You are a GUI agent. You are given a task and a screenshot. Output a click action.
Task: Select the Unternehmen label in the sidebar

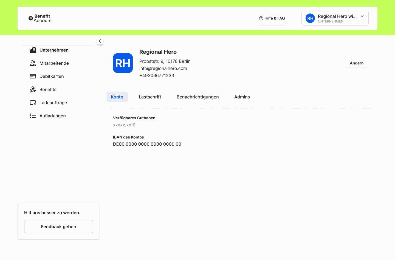(54, 50)
